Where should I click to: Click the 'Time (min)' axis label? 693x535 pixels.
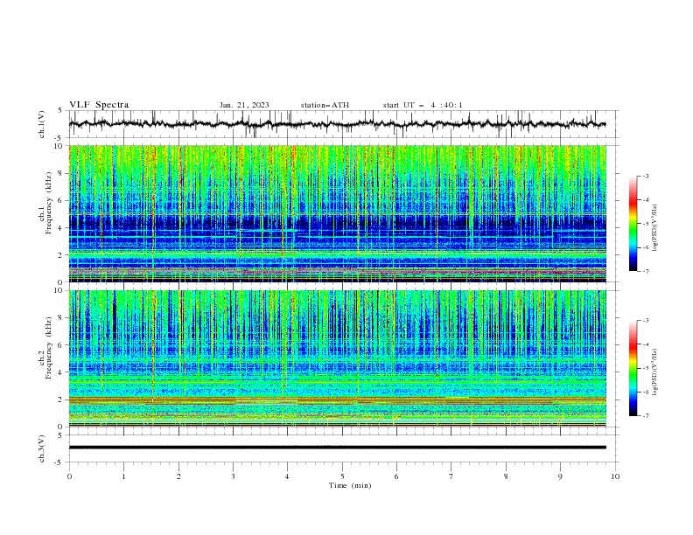[x=350, y=485]
